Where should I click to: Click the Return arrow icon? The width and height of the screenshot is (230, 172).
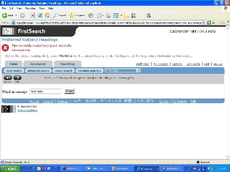(8, 78)
